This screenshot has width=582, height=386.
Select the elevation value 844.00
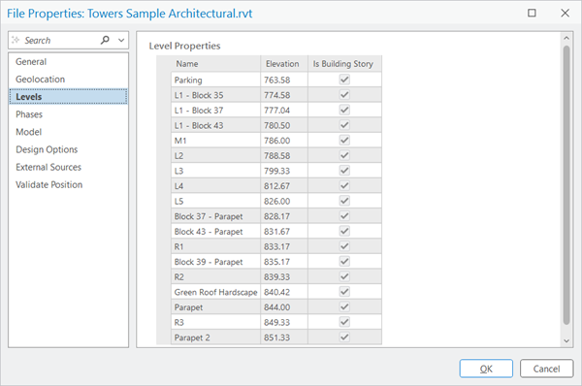click(284, 307)
